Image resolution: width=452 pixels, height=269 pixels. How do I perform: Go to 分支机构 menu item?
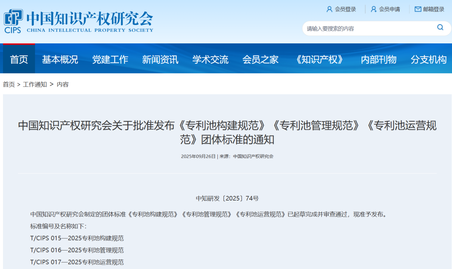(x=429, y=60)
